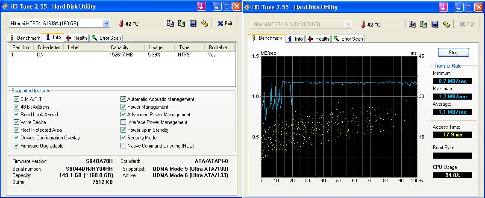This screenshot has width=485, height=198.
Task: Click purple arrow title bar button, left window
Action: (x=201, y=6)
